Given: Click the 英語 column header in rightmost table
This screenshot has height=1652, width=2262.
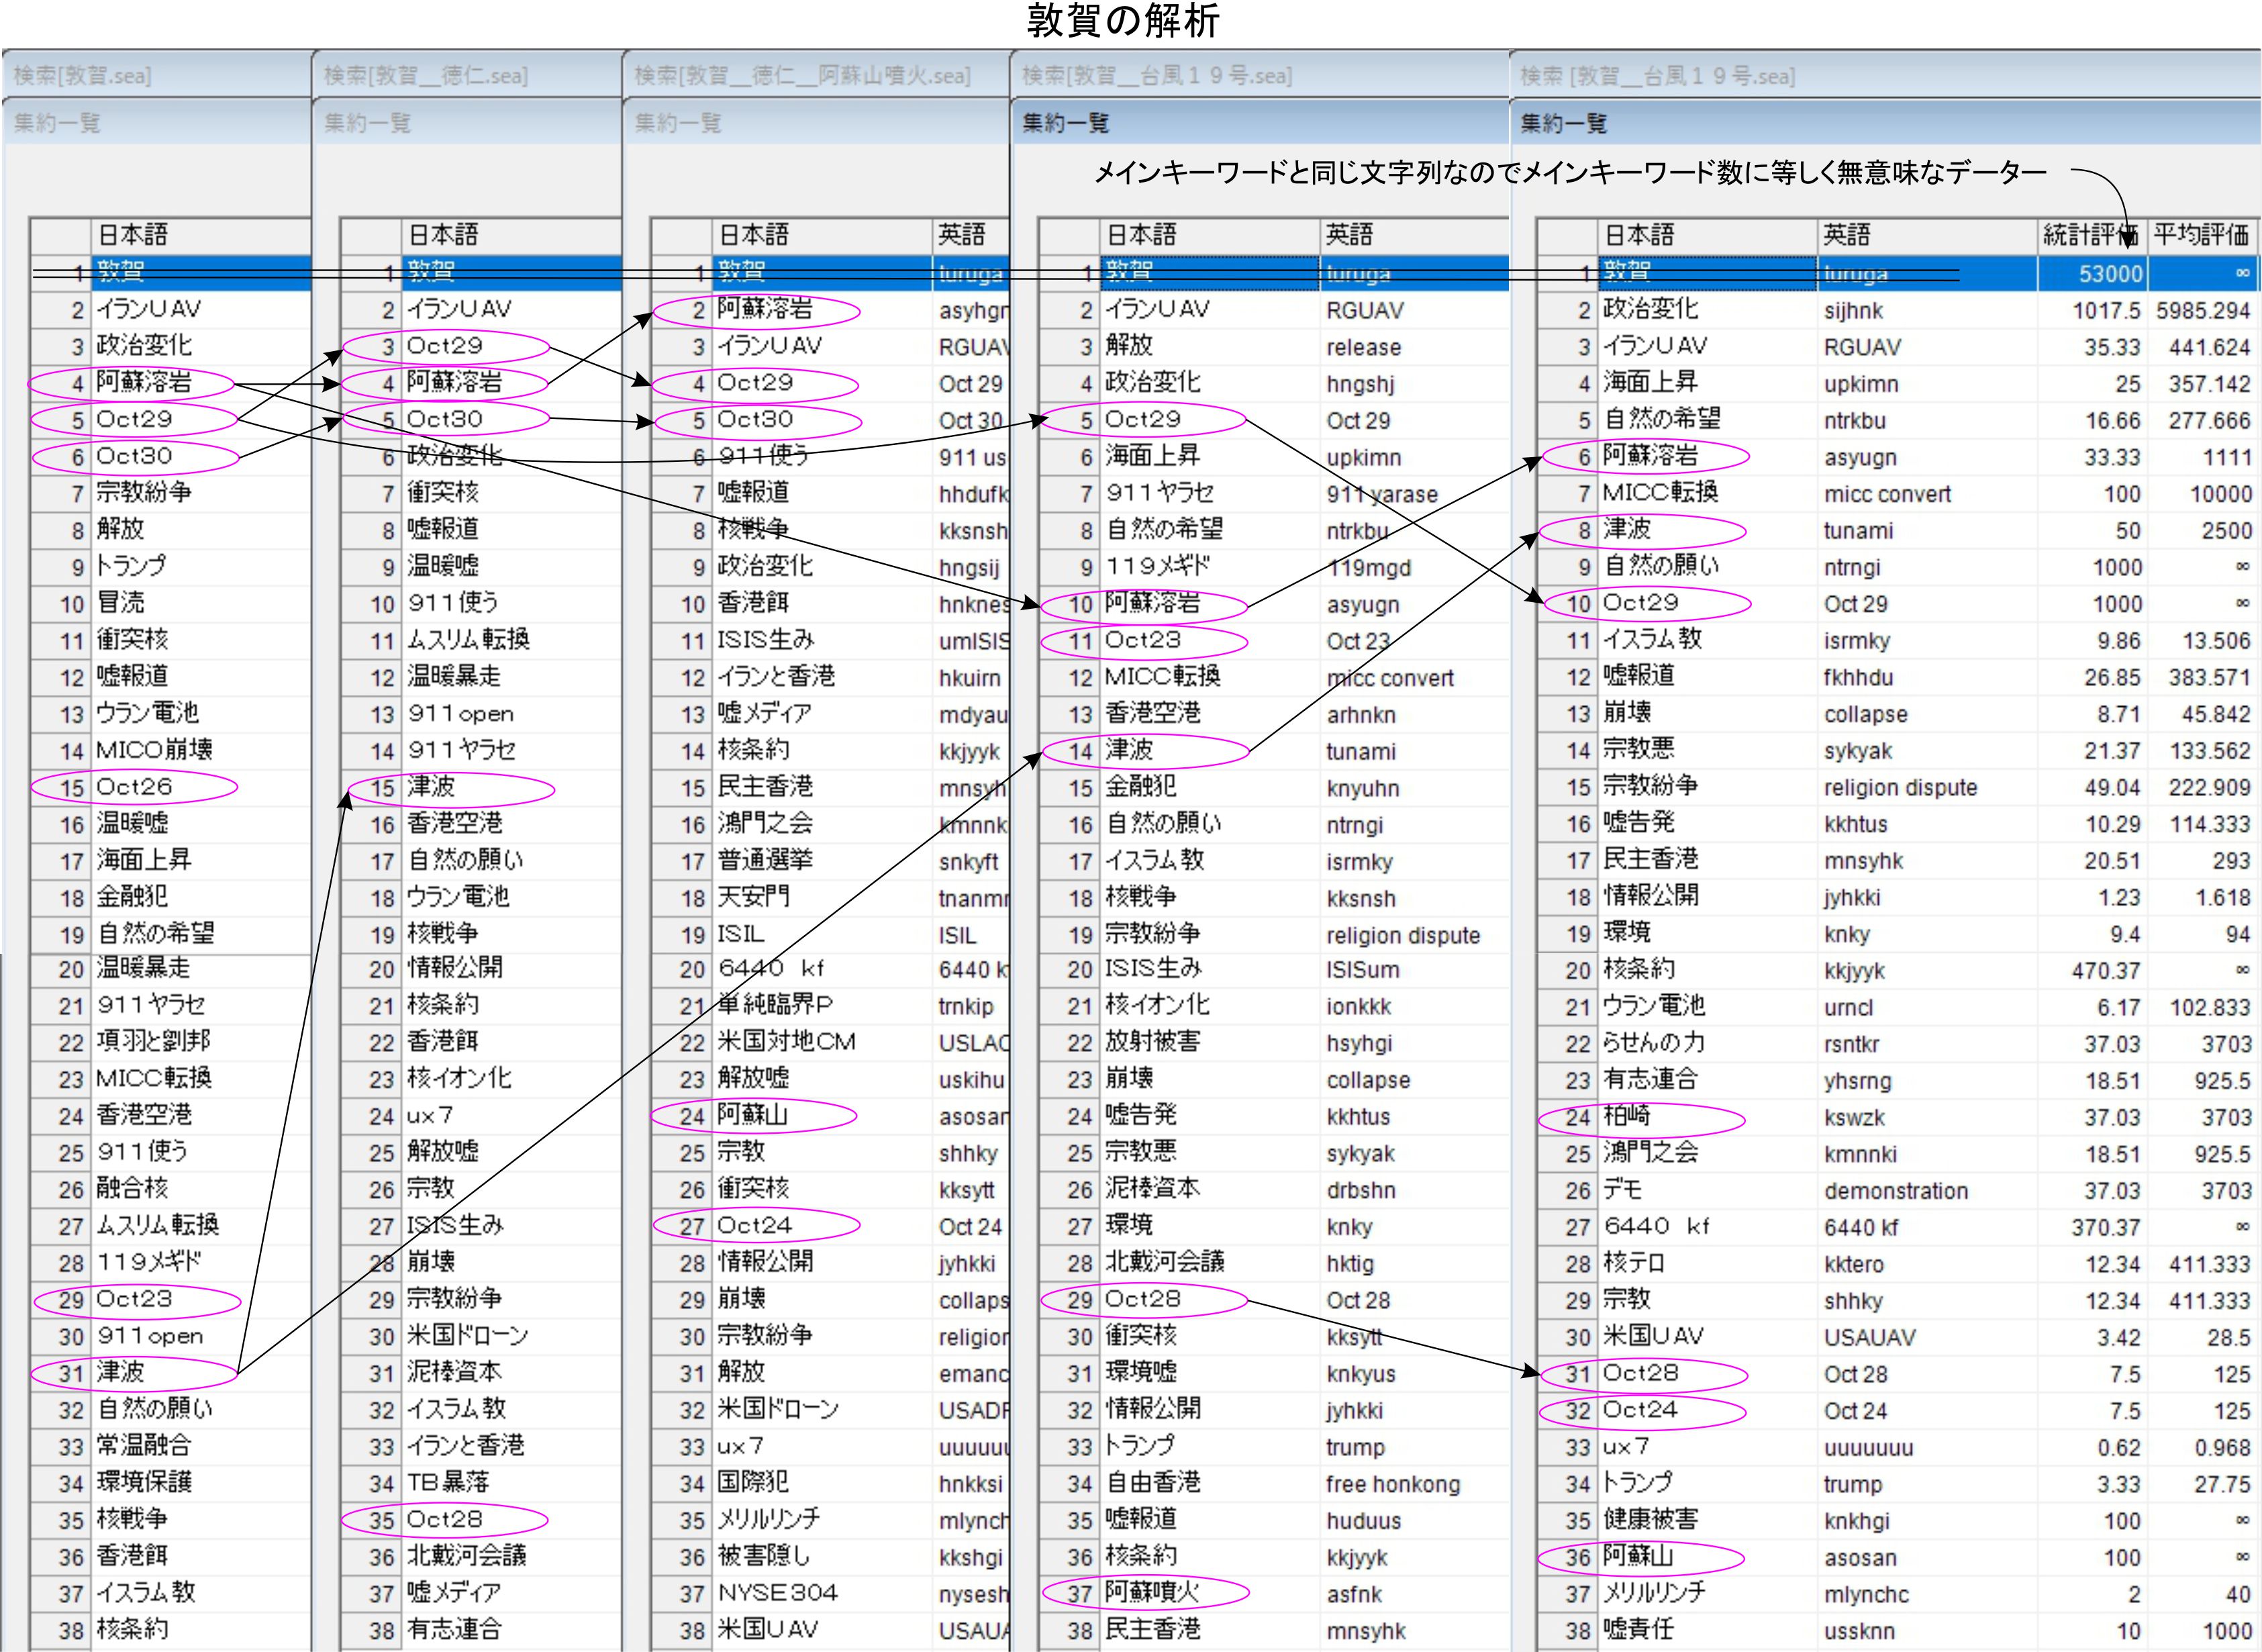Looking at the screenshot, I should coord(1846,235).
